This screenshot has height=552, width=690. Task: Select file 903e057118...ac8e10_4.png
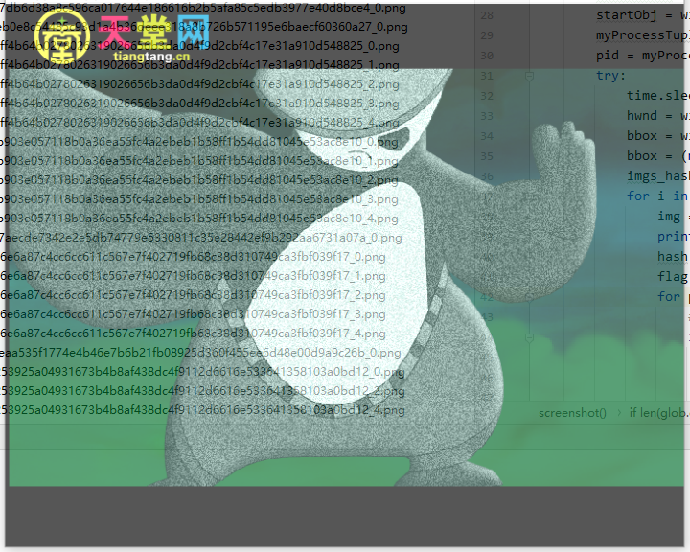(x=199, y=218)
